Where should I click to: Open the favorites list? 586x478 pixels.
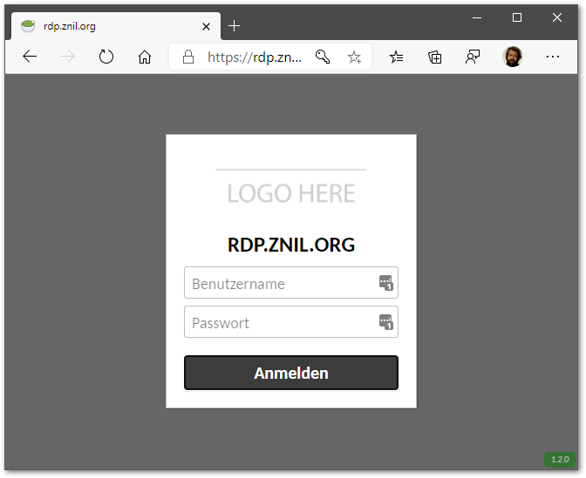pos(397,57)
